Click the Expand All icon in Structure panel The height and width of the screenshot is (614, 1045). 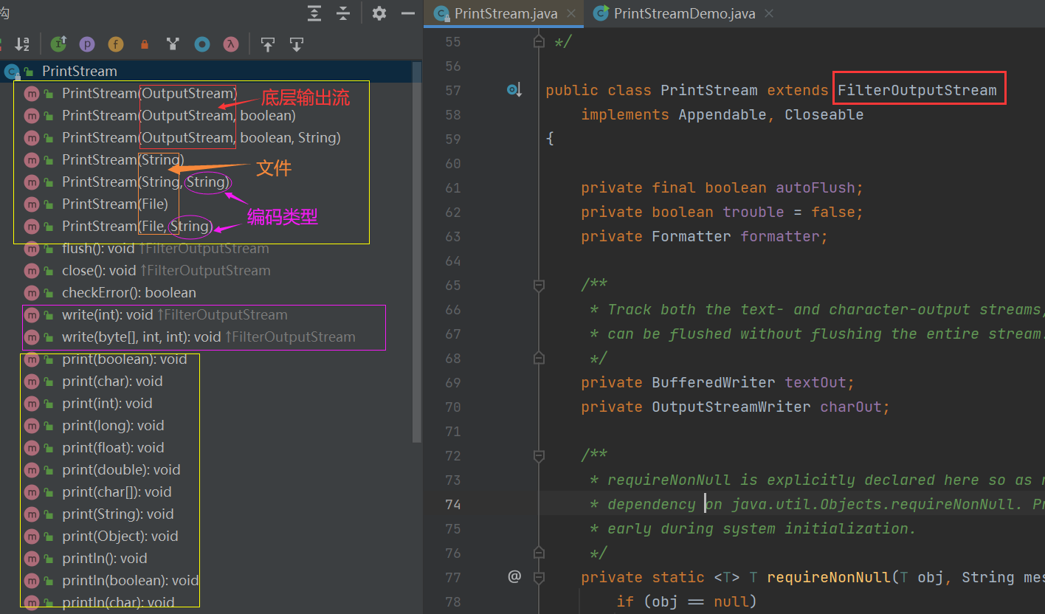[315, 13]
